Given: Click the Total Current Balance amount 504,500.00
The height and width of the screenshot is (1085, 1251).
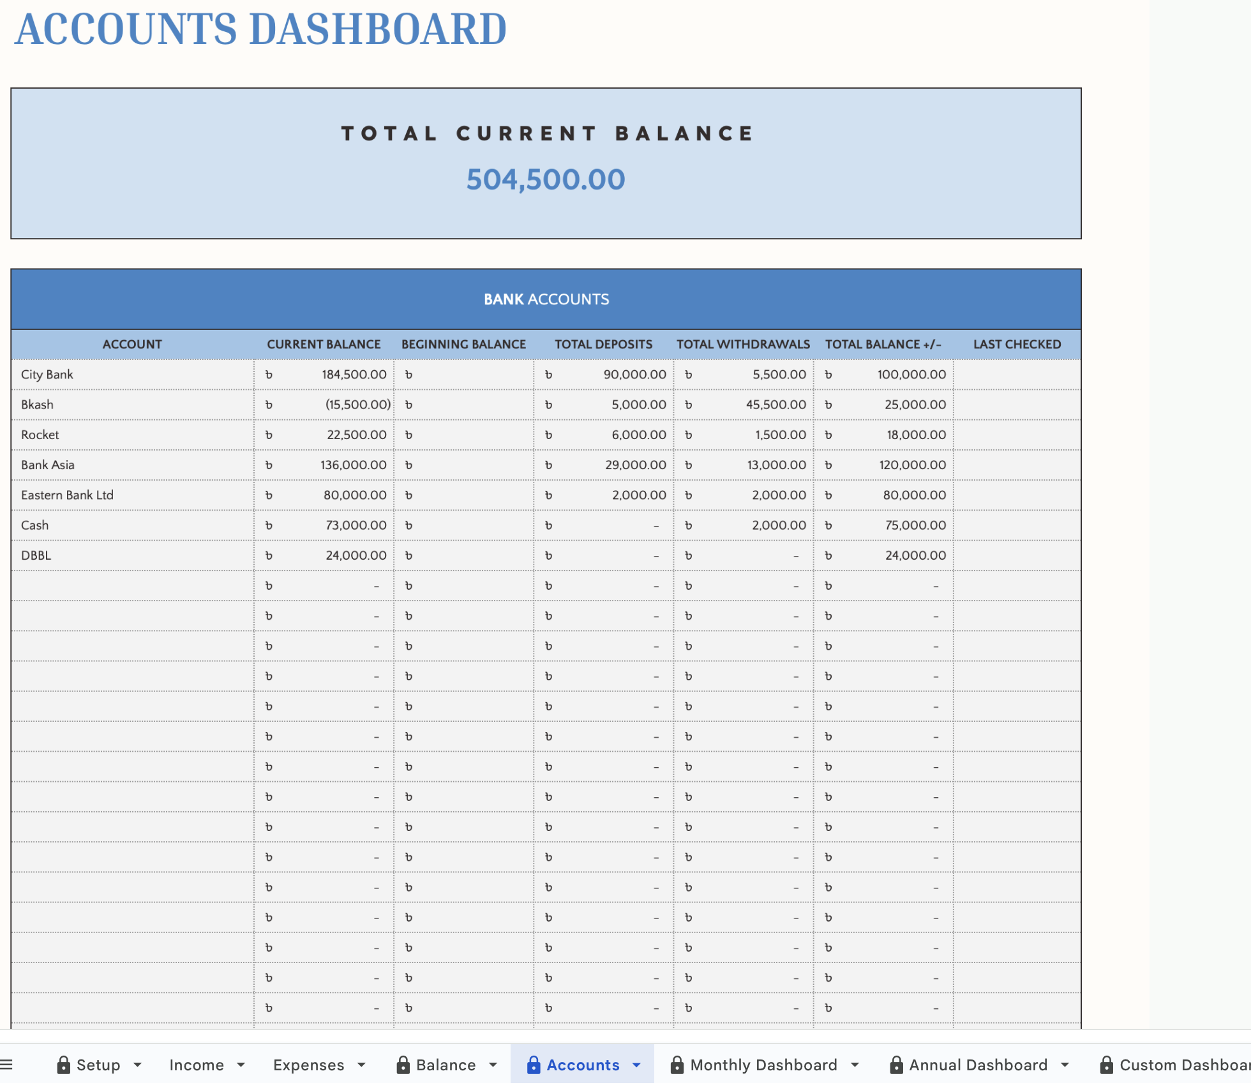Looking at the screenshot, I should (x=545, y=179).
